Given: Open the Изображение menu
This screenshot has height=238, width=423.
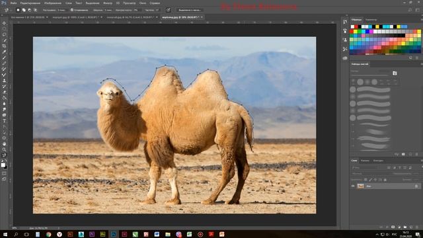Looking at the screenshot, I should pyautogui.click(x=53, y=3).
